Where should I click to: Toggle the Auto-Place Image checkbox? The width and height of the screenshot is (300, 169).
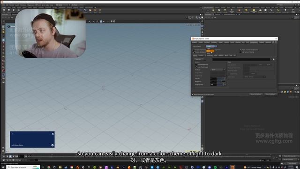[x=196, y=67]
